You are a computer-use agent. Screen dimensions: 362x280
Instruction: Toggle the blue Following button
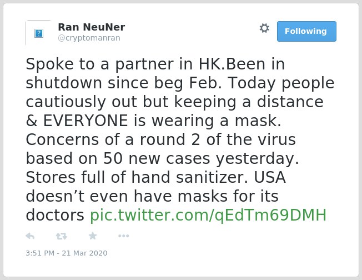(306, 32)
